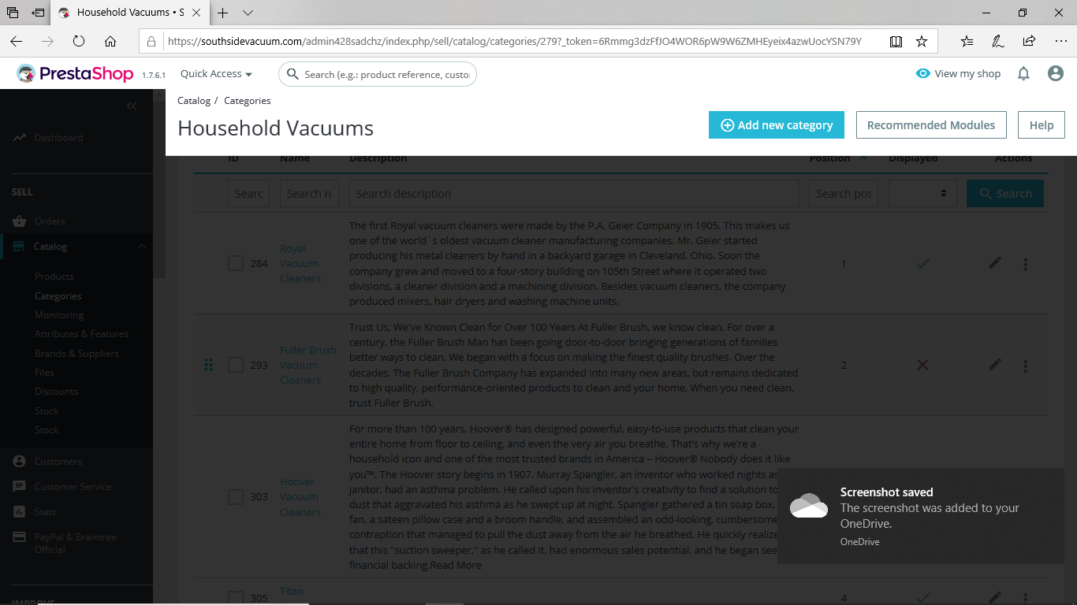Click the browser home icon

(110, 42)
